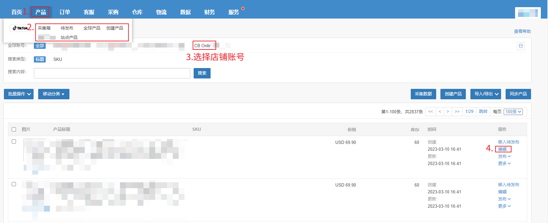This screenshot has height=223, width=548.
Task: Click the 价格 column header
Action: (352, 130)
